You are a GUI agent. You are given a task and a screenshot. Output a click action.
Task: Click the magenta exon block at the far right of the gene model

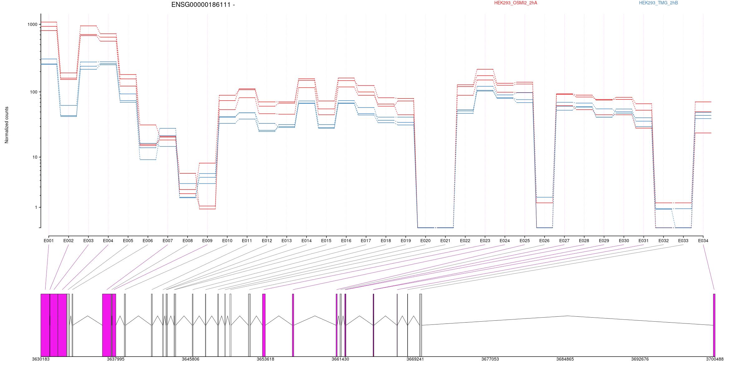[714, 325]
